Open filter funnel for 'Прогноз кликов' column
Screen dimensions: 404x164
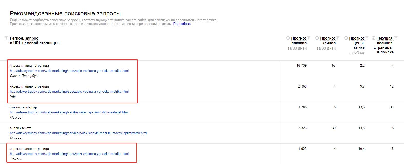[338, 38]
